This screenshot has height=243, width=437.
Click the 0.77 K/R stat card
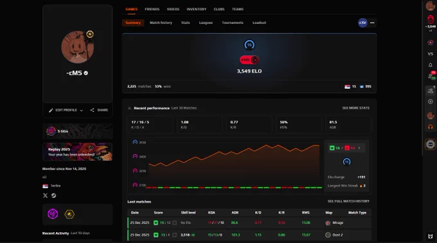click(249, 125)
